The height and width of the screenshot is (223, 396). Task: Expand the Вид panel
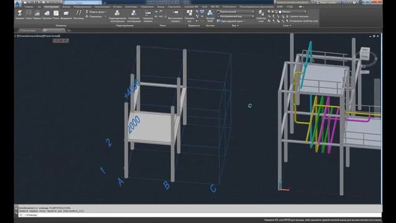tap(235, 25)
